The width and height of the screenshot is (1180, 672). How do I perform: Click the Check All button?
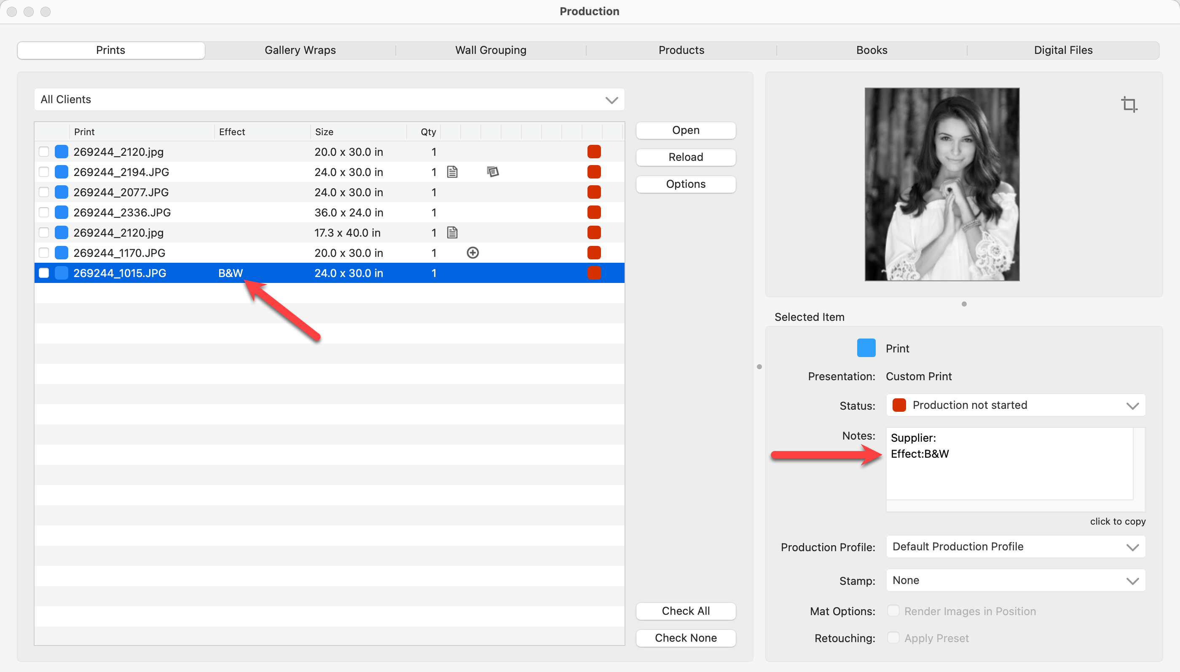coord(685,611)
